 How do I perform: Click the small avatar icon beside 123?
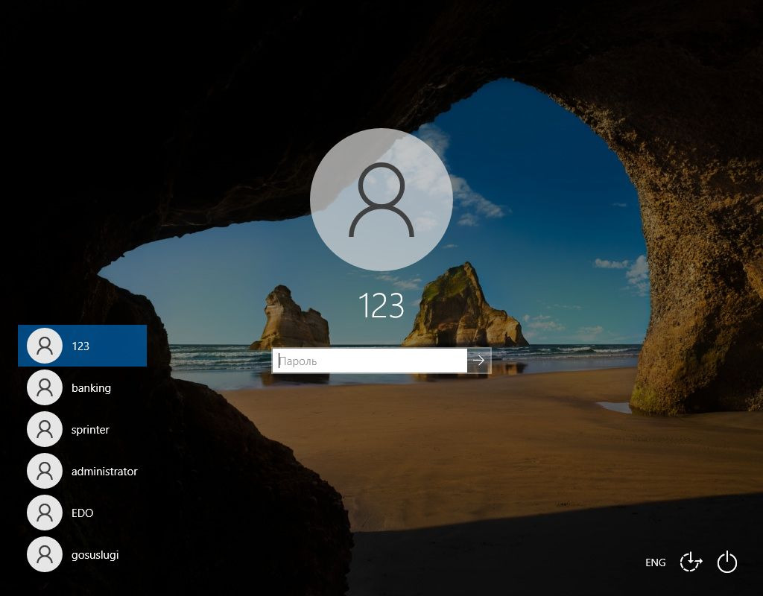[x=44, y=346]
